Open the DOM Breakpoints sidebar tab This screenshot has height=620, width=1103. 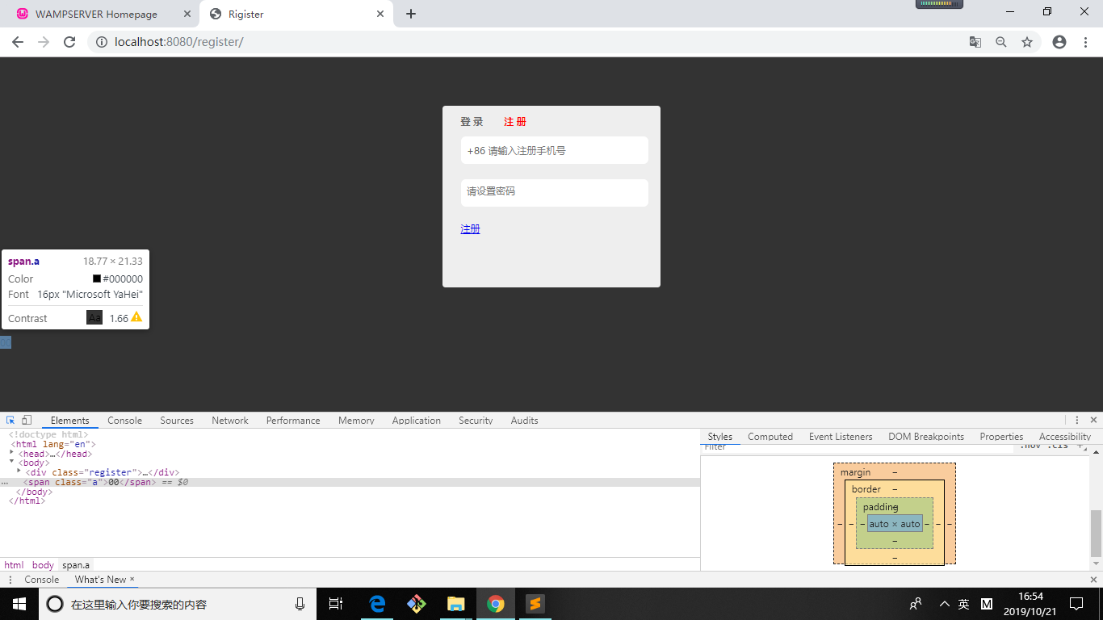point(926,437)
